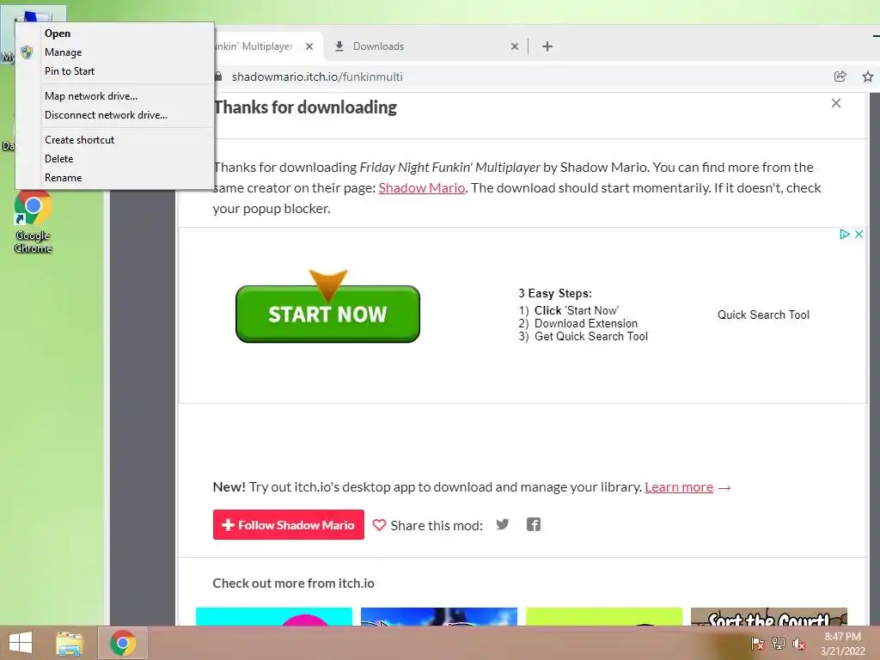Close the Funkin' Multiplayer tab

(309, 46)
